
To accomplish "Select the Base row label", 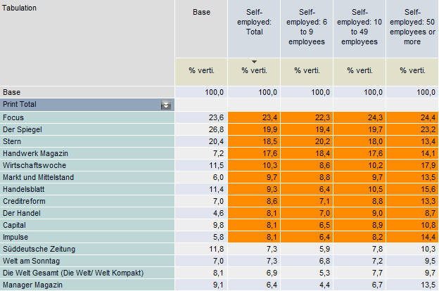I will point(87,92).
